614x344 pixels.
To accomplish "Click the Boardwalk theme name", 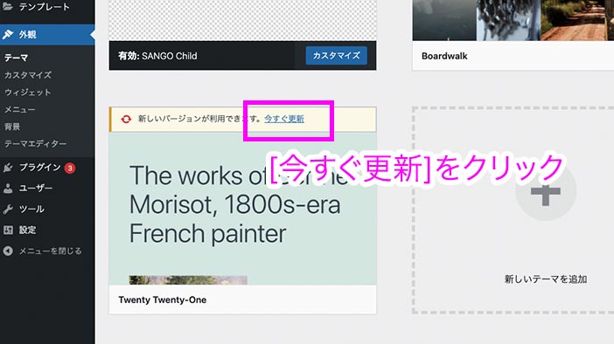I will click(444, 56).
